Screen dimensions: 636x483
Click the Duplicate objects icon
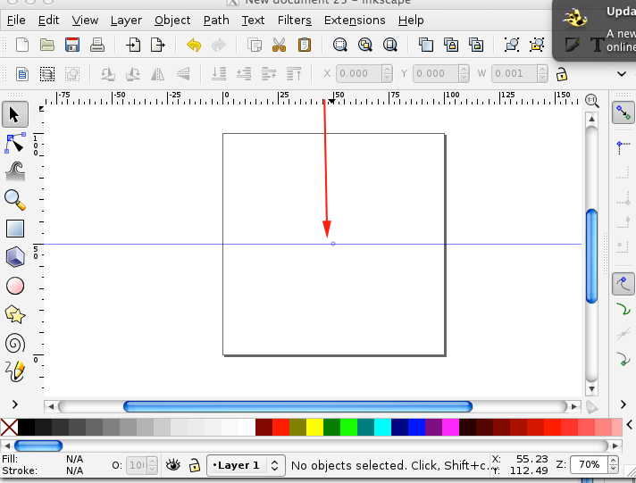426,45
